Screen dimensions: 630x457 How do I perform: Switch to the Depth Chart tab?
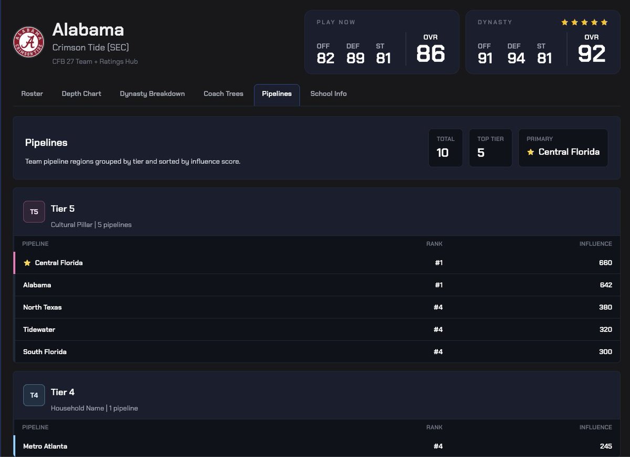tap(81, 94)
